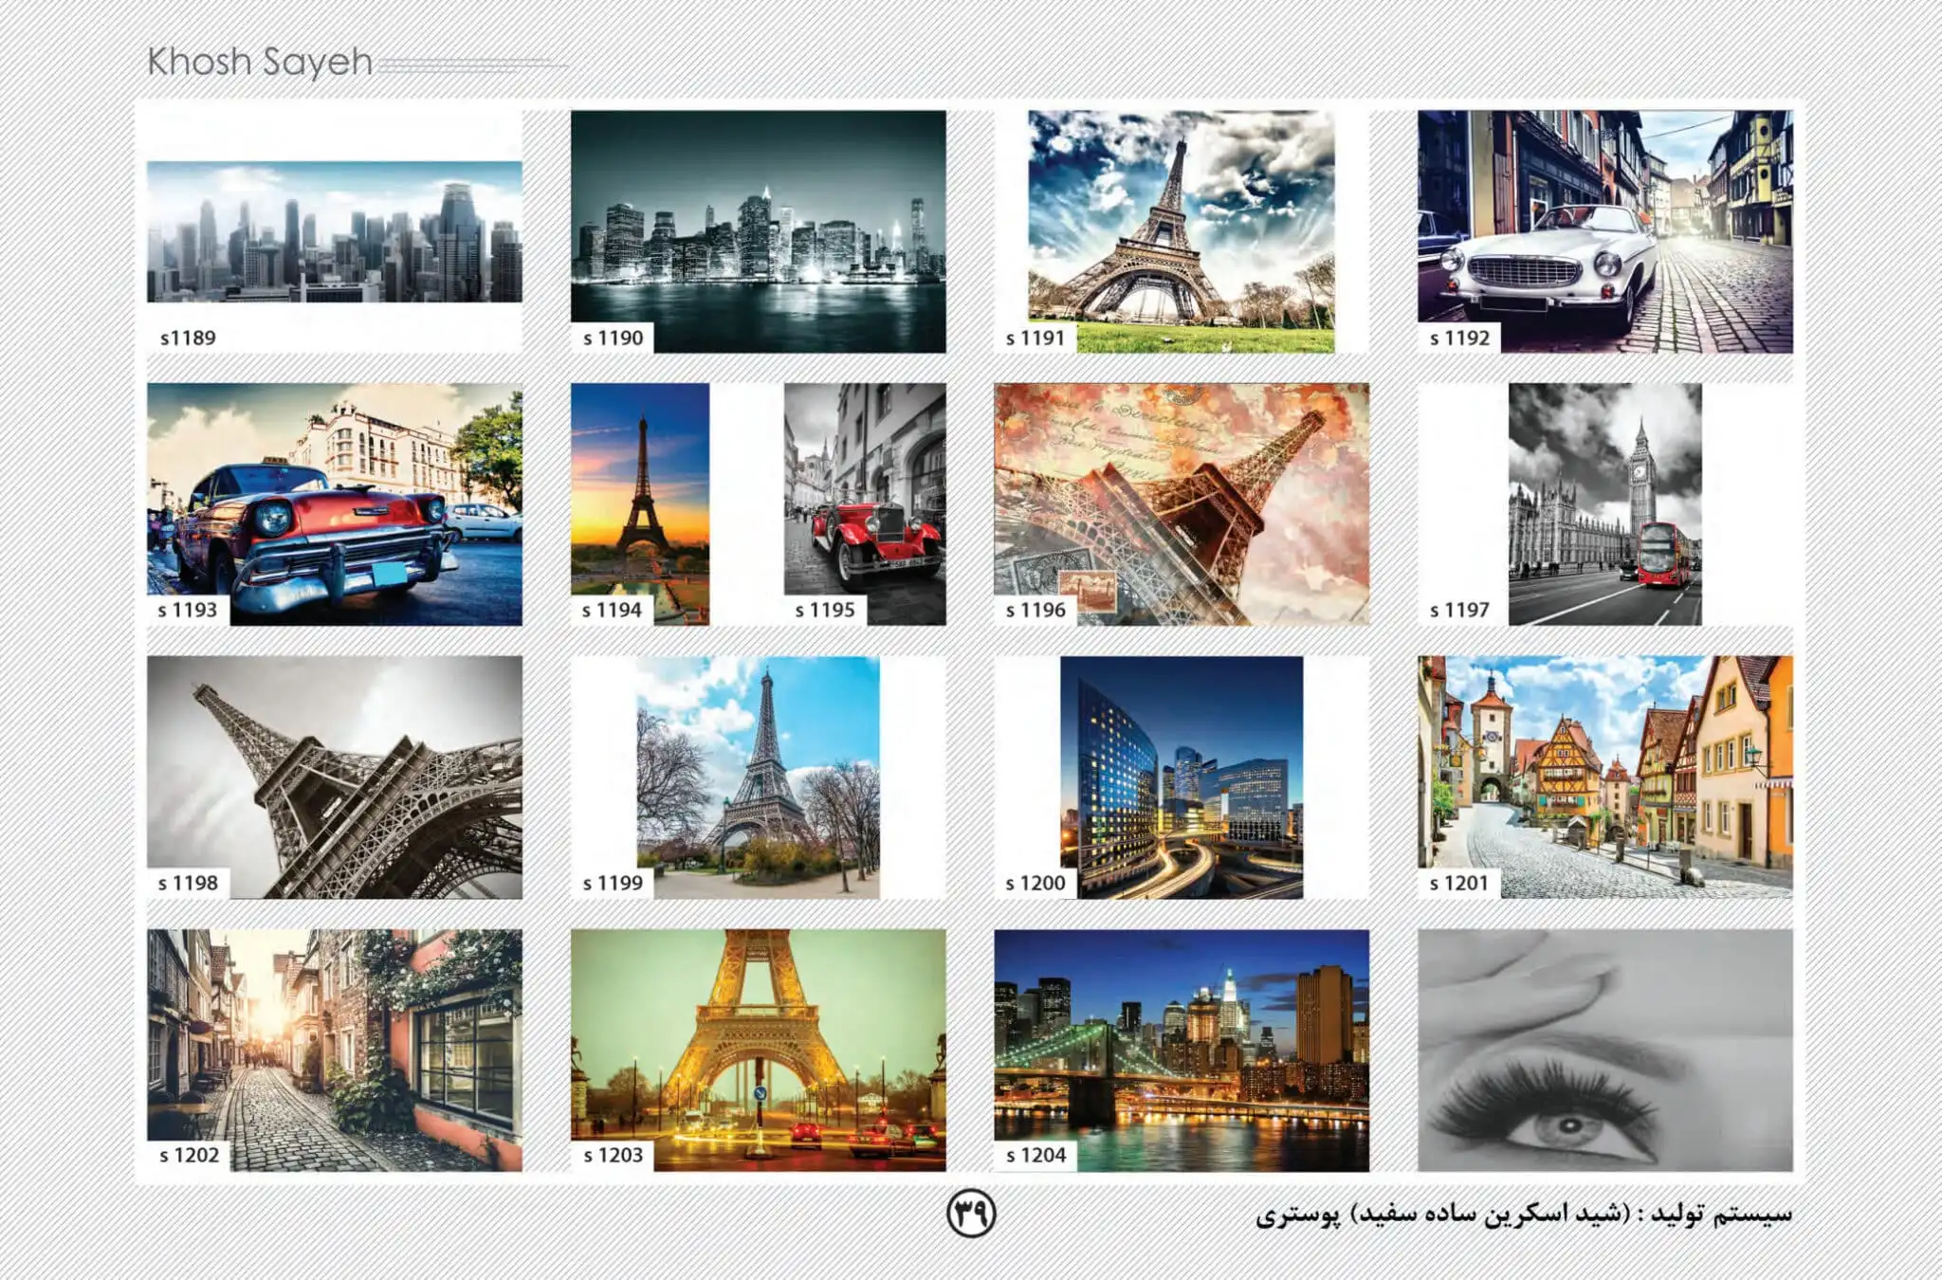
Task: Click the grey eye closeup image
Action: pos(1604,1051)
